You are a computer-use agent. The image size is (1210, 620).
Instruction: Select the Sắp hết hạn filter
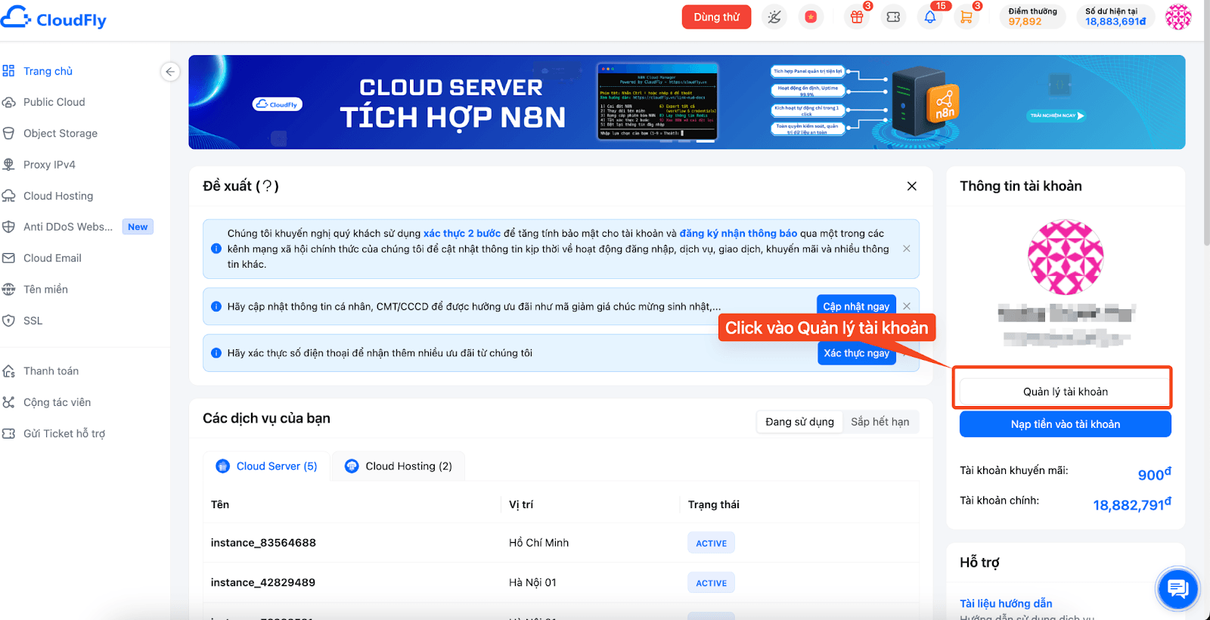click(880, 422)
